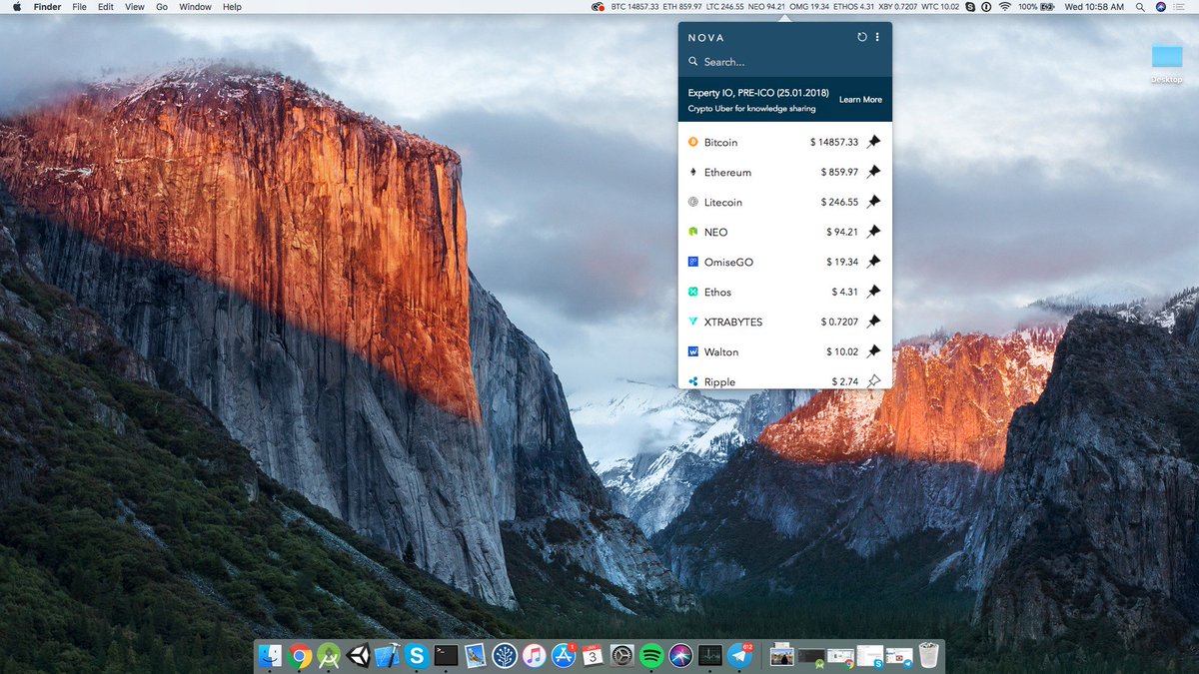This screenshot has height=674, width=1199.
Task: Open Telegram from the dock
Action: click(x=739, y=655)
